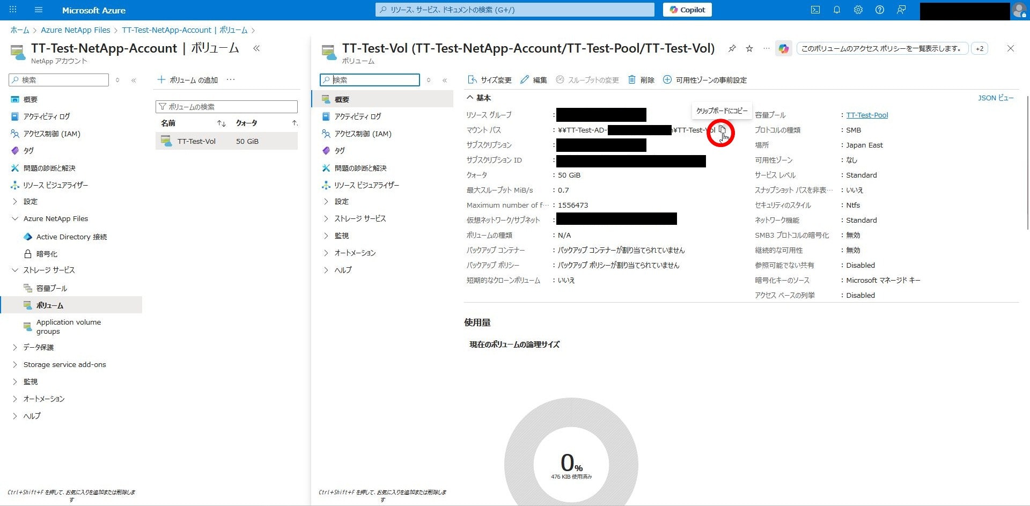The height and width of the screenshot is (506, 1030).
Task: Mark TT-Test-Vol as favorite star
Action: pos(749,49)
